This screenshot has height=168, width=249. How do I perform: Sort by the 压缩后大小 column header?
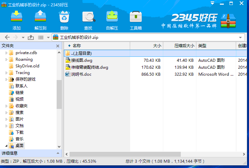click(x=180, y=46)
